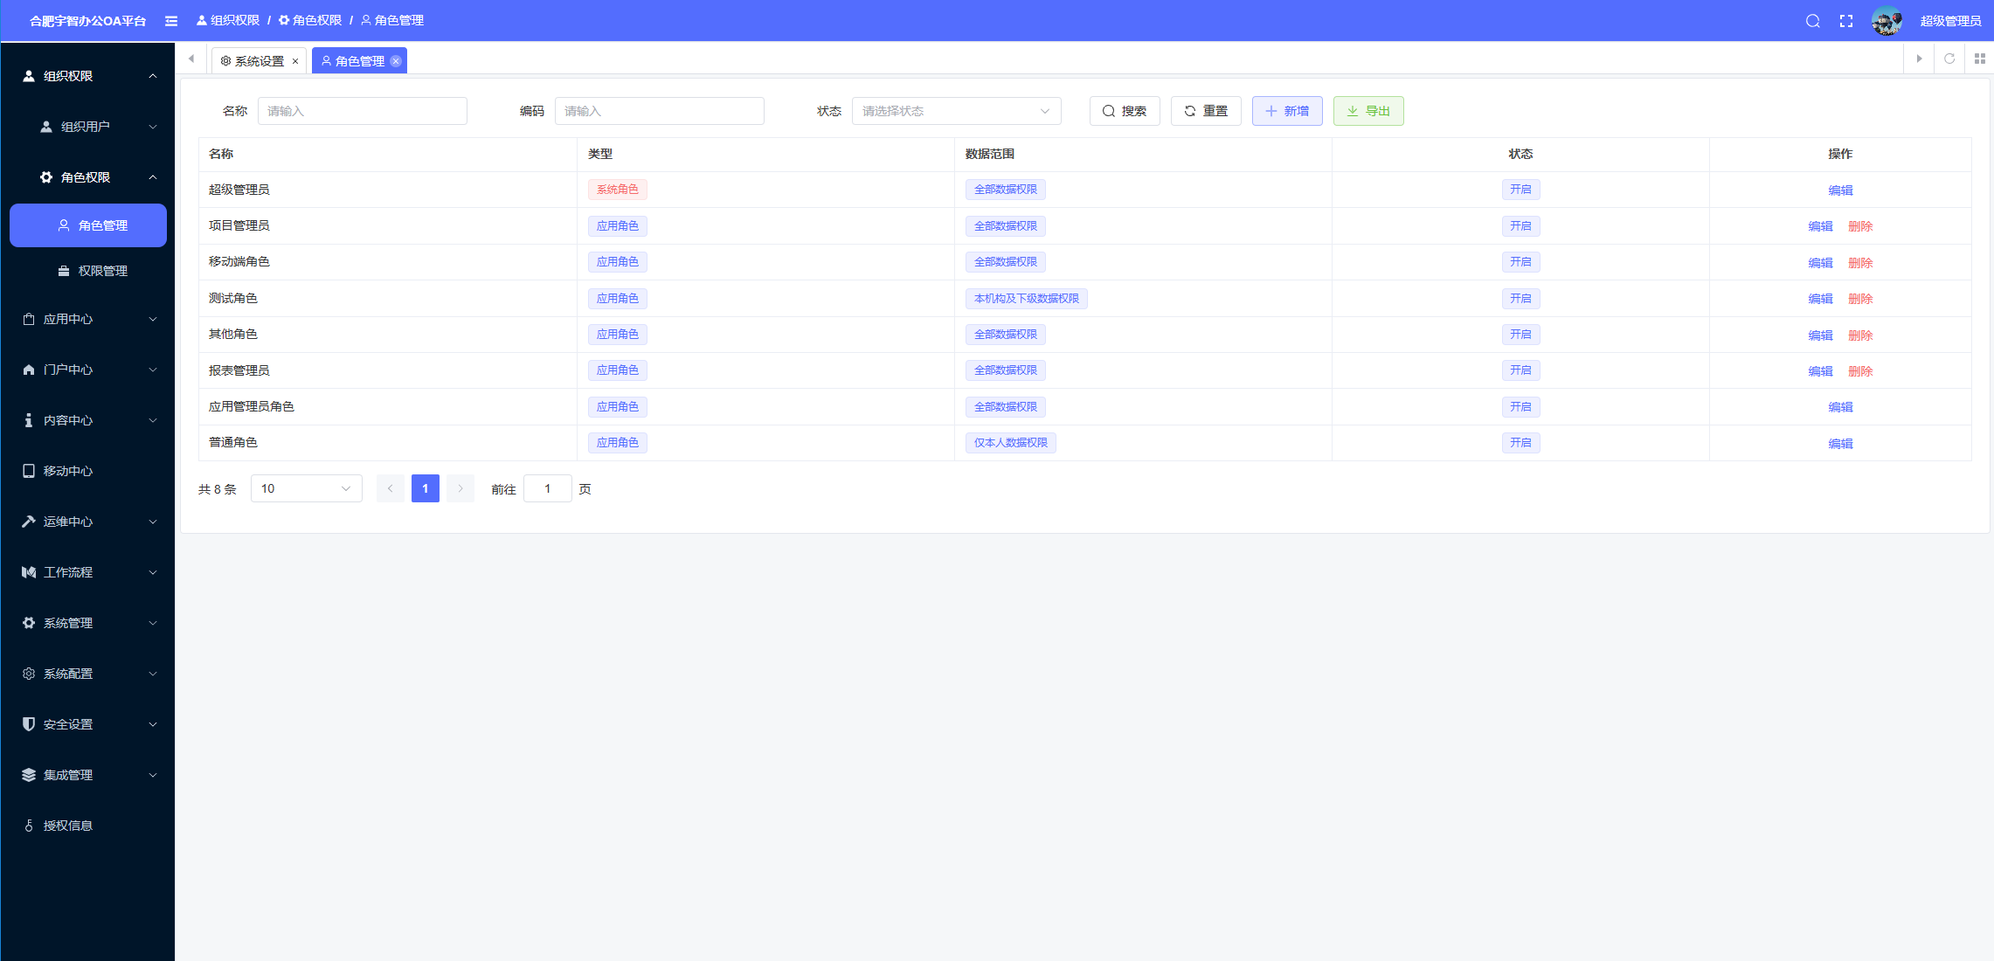
Task: Edit the 普通角色 row
Action: point(1840,444)
